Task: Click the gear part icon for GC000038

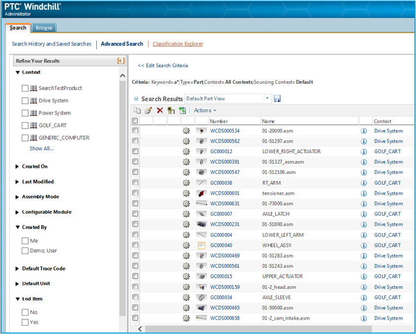Action: [186, 183]
